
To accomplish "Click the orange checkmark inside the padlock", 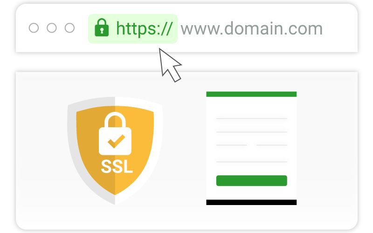I will point(116,141).
